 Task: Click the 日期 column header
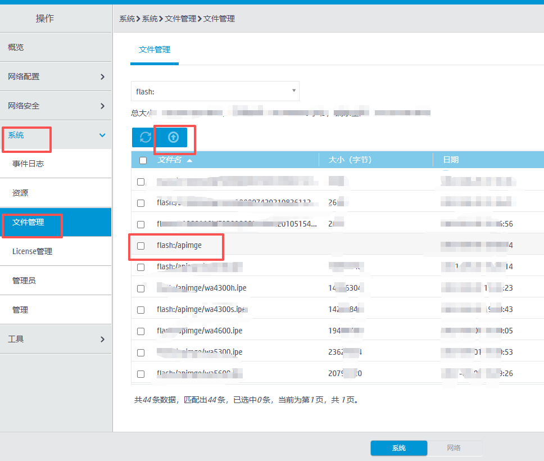click(451, 160)
